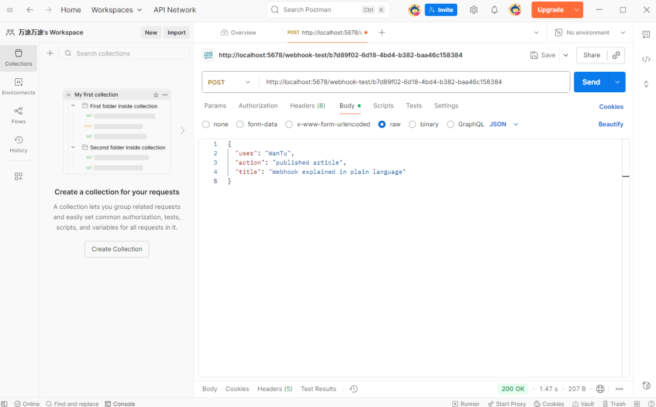This screenshot has width=656, height=407.
Task: Click the request URL input field
Action: pos(413,82)
